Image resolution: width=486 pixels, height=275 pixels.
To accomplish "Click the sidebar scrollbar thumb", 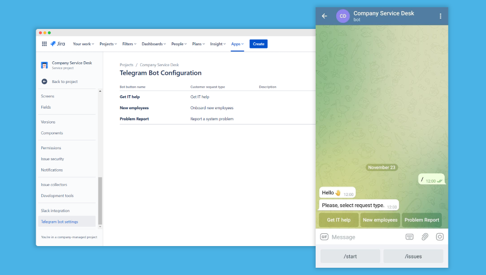I will pos(100,201).
